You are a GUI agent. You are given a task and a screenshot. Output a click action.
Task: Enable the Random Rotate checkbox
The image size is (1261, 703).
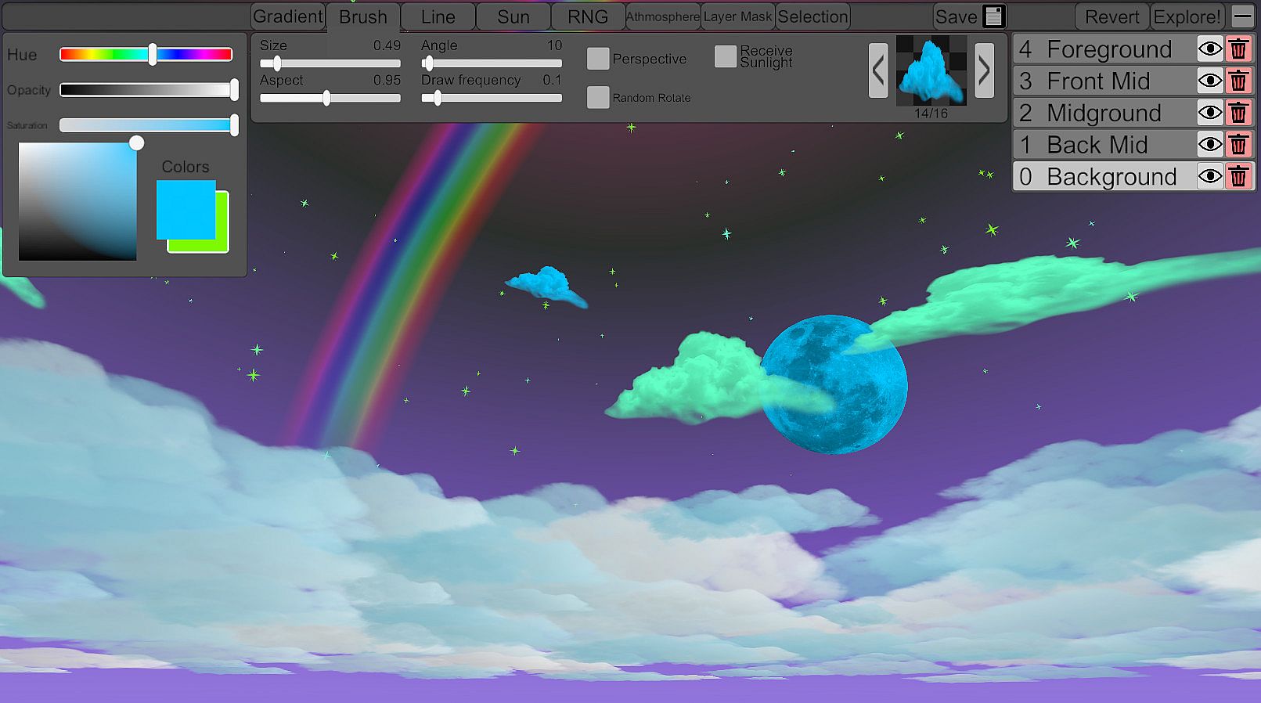(x=598, y=97)
